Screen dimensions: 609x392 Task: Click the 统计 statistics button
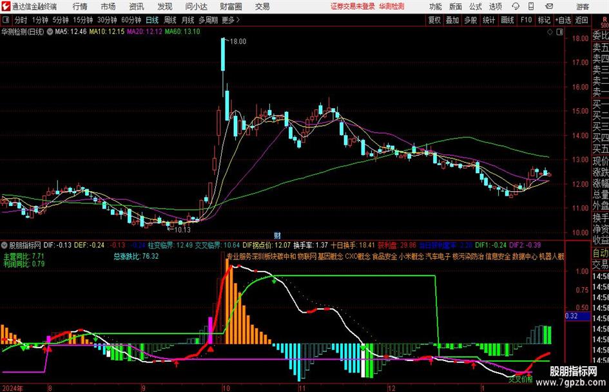coord(488,20)
